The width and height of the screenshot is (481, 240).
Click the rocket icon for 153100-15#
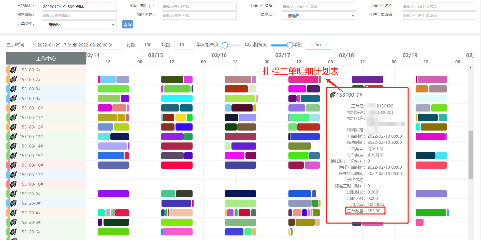[13, 155]
